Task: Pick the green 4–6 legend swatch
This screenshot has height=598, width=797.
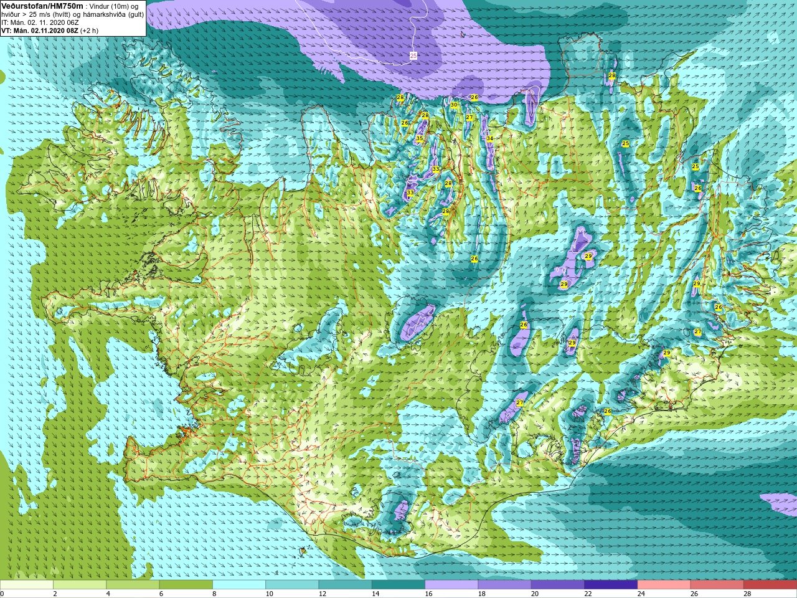Action: pos(133,584)
